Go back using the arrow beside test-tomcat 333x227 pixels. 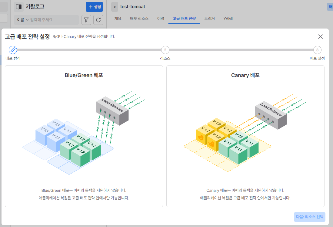pos(115,7)
